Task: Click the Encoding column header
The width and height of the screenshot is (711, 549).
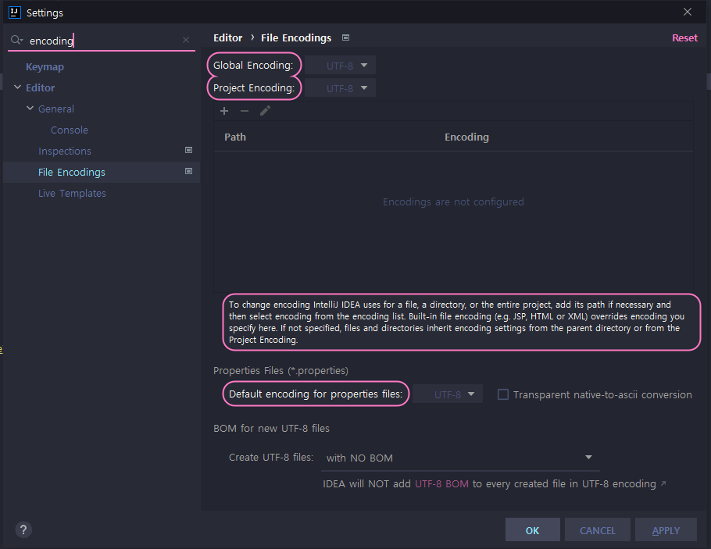Action: pos(466,137)
